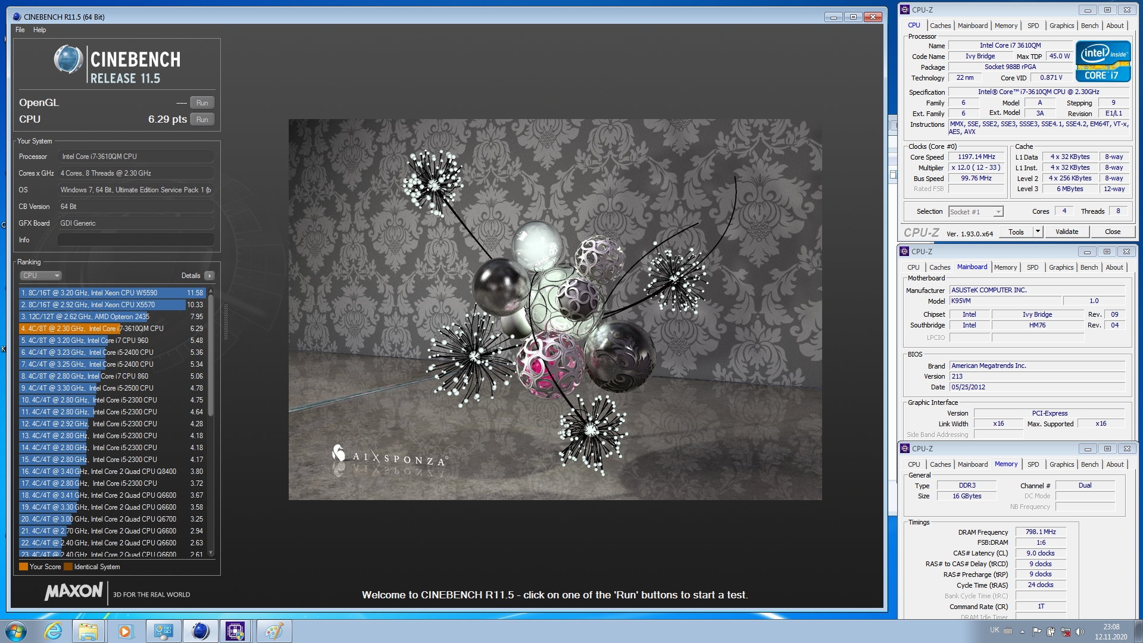This screenshot has height=643, width=1143.
Task: Click the Details label in Ranking panel
Action: pos(190,276)
